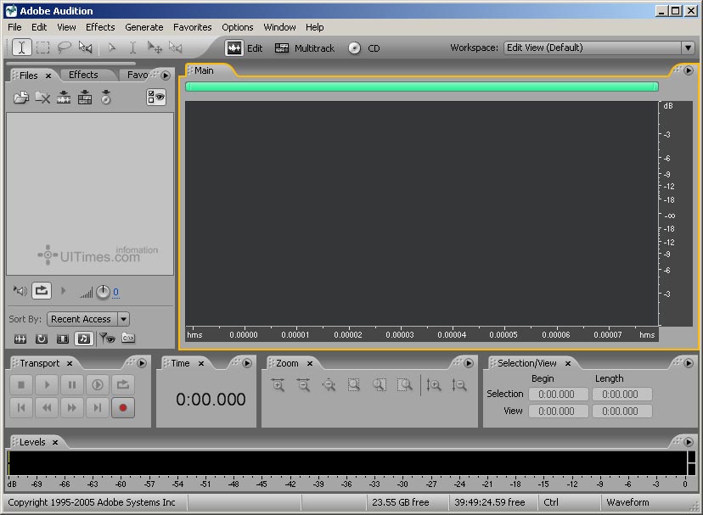Open the Files panel options menu arrow
The image size is (703, 515).
tap(166, 76)
